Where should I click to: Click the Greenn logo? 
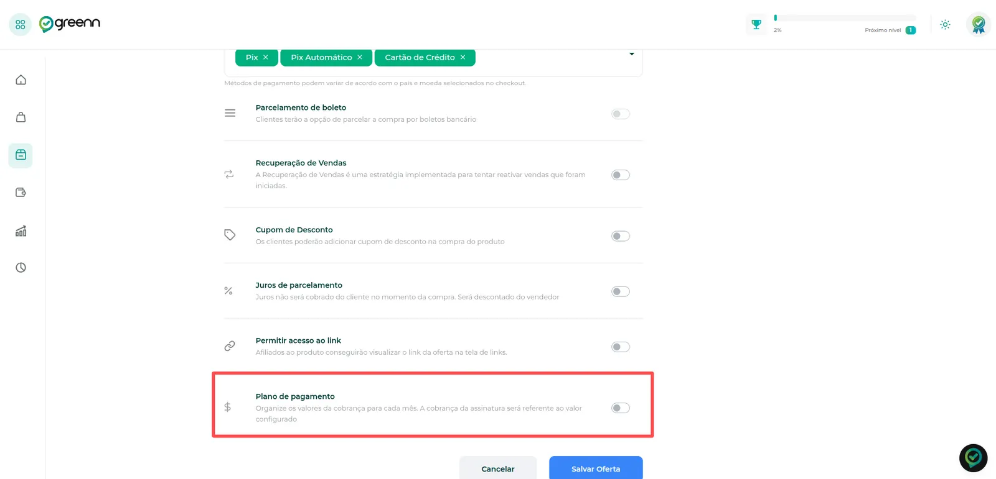coord(70,24)
